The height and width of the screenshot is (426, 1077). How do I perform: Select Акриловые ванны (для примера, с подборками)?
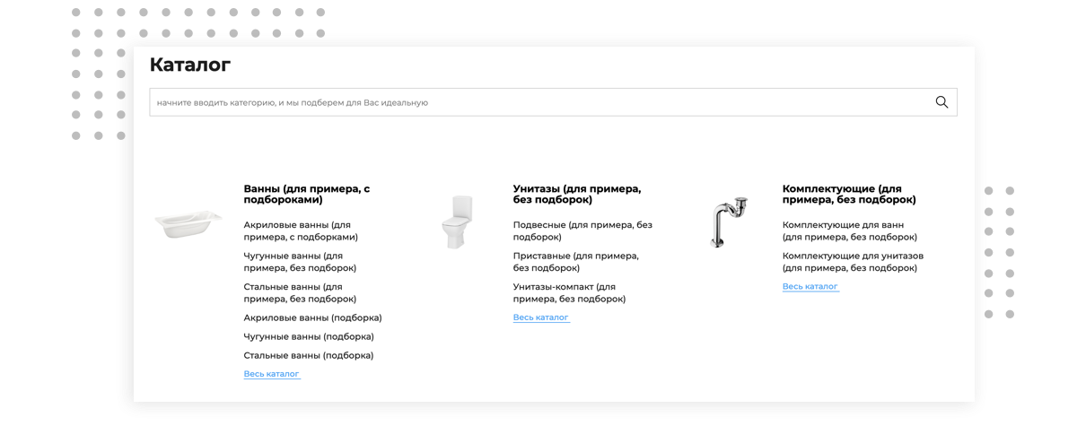click(301, 231)
